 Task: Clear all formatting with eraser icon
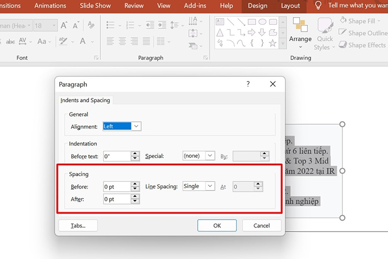[x=91, y=25]
